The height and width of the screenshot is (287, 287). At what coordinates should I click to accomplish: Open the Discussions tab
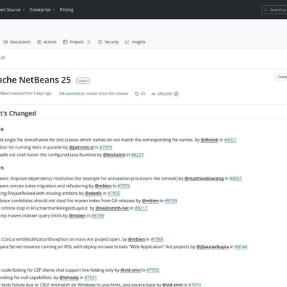click(x=17, y=42)
